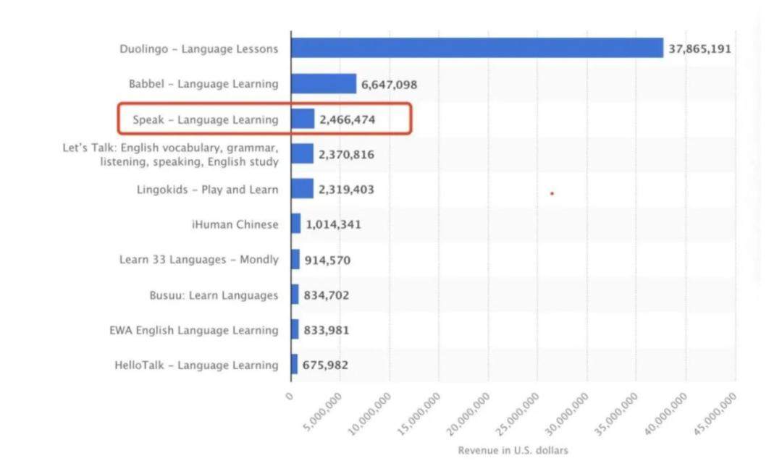Click the value 2,370,816
The width and height of the screenshot is (782, 474).
click(x=346, y=155)
